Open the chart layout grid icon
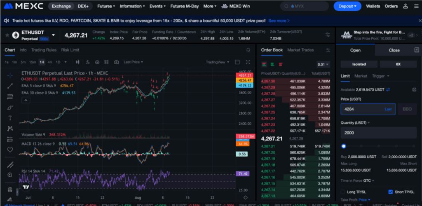Image resolution: width=422 pixels, height=206 pixels. [x=106, y=62]
